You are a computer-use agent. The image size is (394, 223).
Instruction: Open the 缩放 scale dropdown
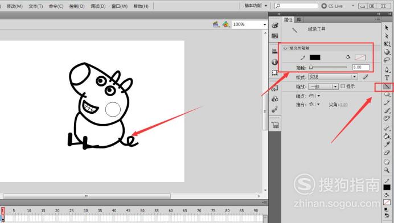[323, 86]
